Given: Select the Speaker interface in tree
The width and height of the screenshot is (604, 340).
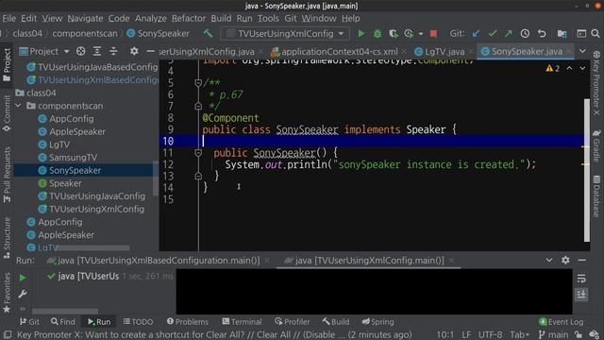Looking at the screenshot, I should point(65,183).
